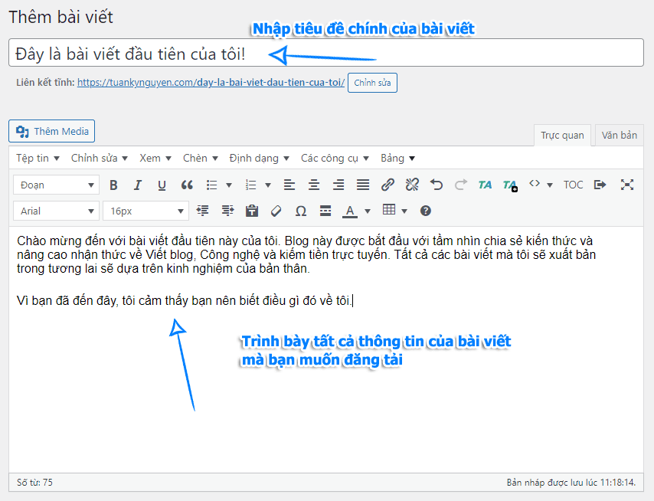Screen dimensions: 654x501
Task: Insert a horizontal line divider
Action: [x=325, y=210]
